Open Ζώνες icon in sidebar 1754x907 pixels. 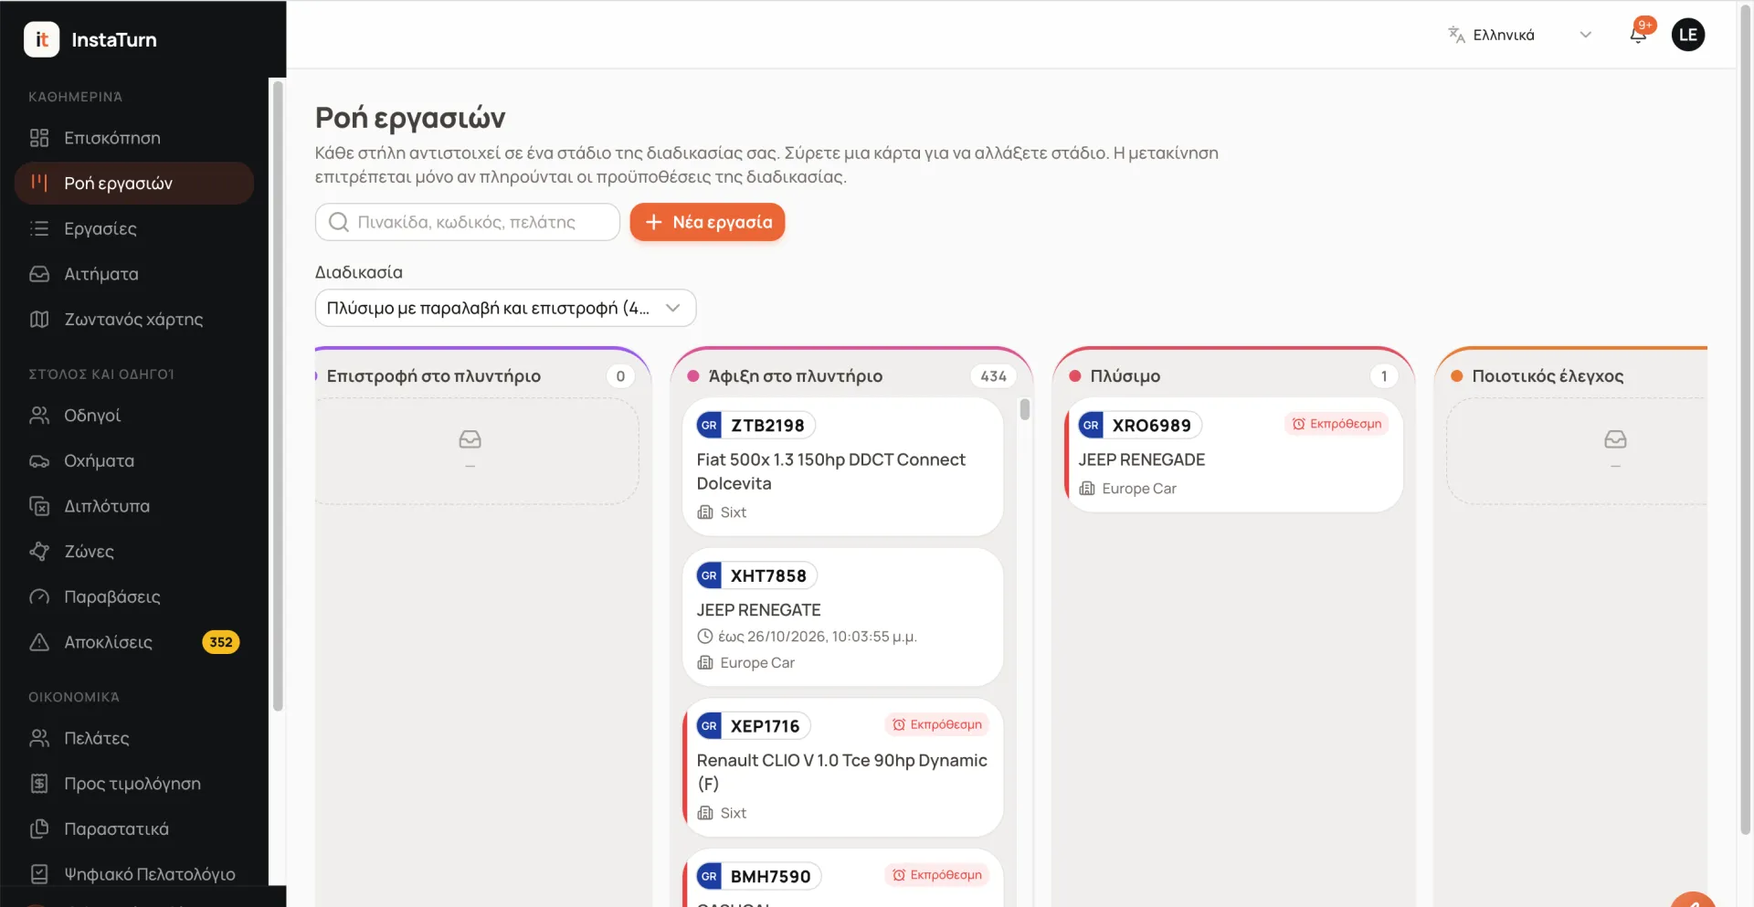[x=39, y=552]
